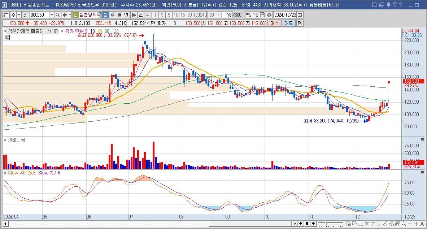The height and width of the screenshot is (229, 427).
Task: Click the speaker sound icon
Action: pos(65,15)
